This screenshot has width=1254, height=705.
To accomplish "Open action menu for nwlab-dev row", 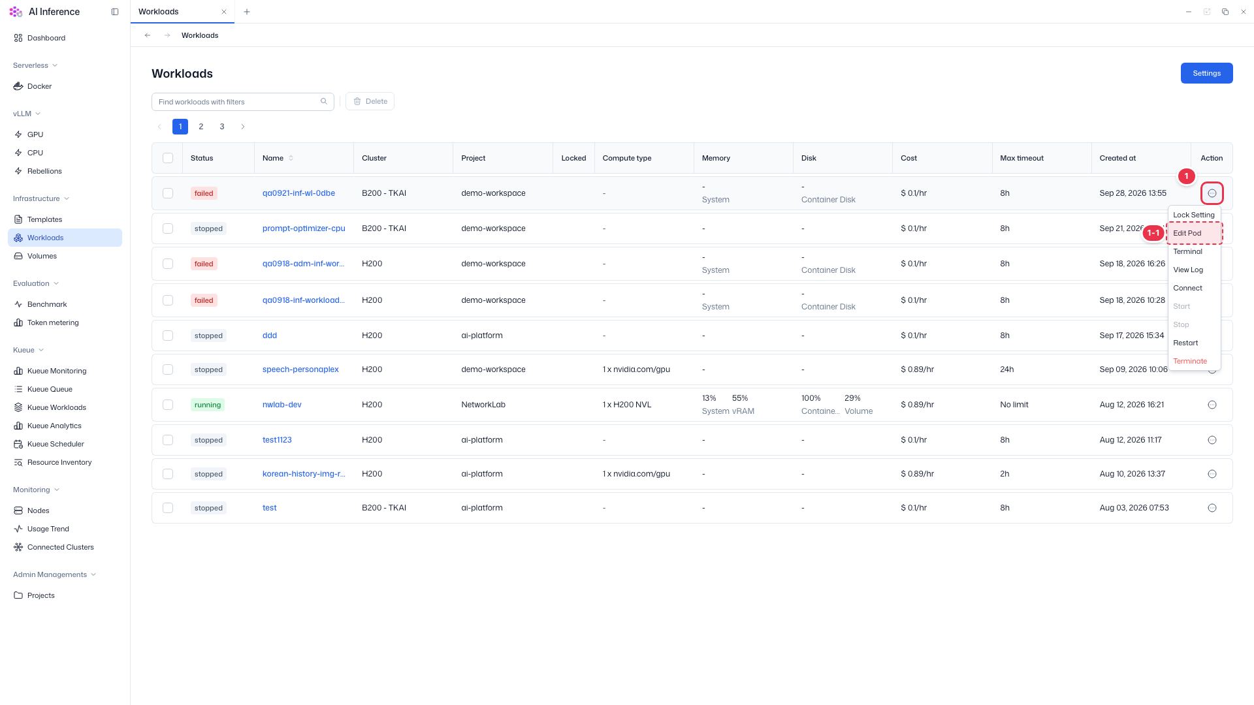I will 1212,405.
